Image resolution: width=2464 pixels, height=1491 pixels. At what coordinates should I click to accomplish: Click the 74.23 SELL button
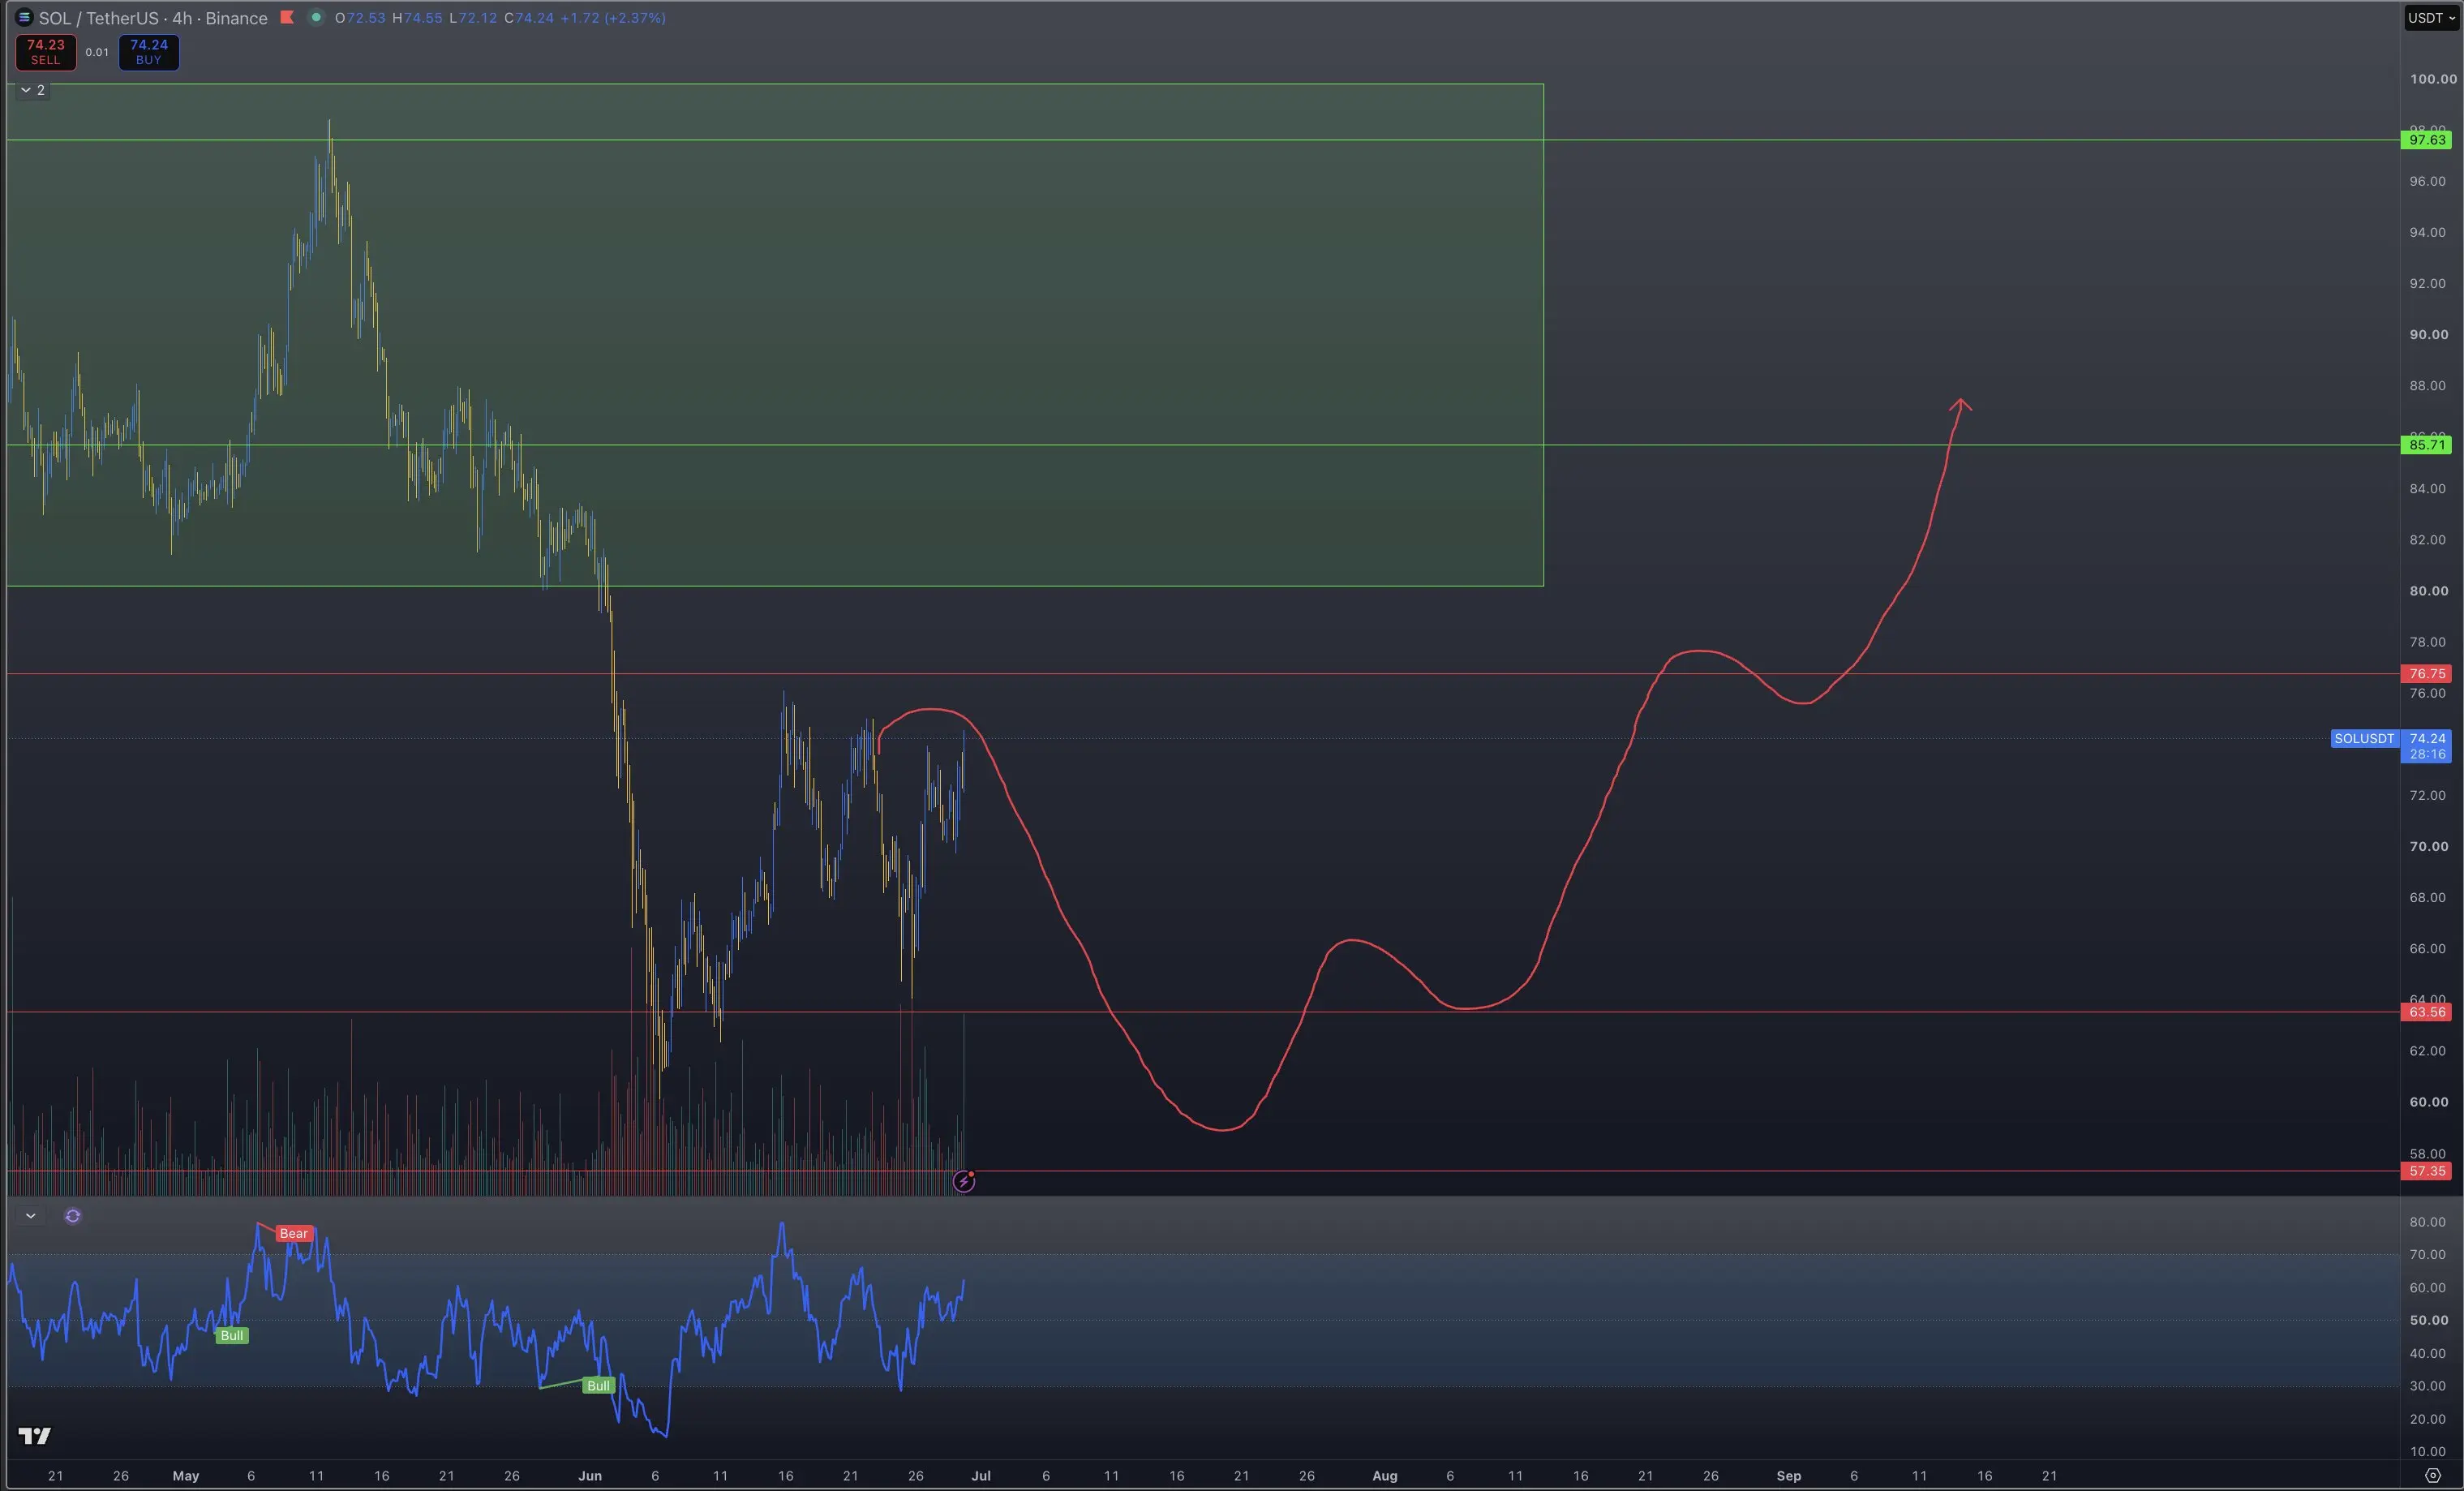(x=46, y=52)
